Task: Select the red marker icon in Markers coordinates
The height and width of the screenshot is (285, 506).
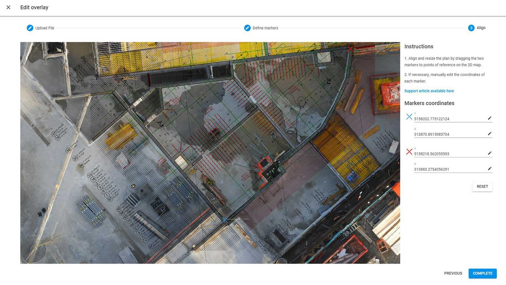Action: coord(409,152)
